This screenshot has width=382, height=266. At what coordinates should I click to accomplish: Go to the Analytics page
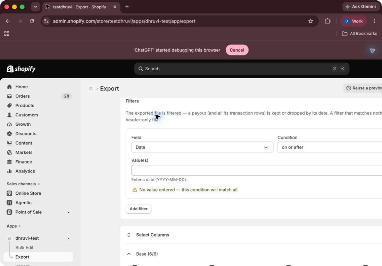pos(25,171)
